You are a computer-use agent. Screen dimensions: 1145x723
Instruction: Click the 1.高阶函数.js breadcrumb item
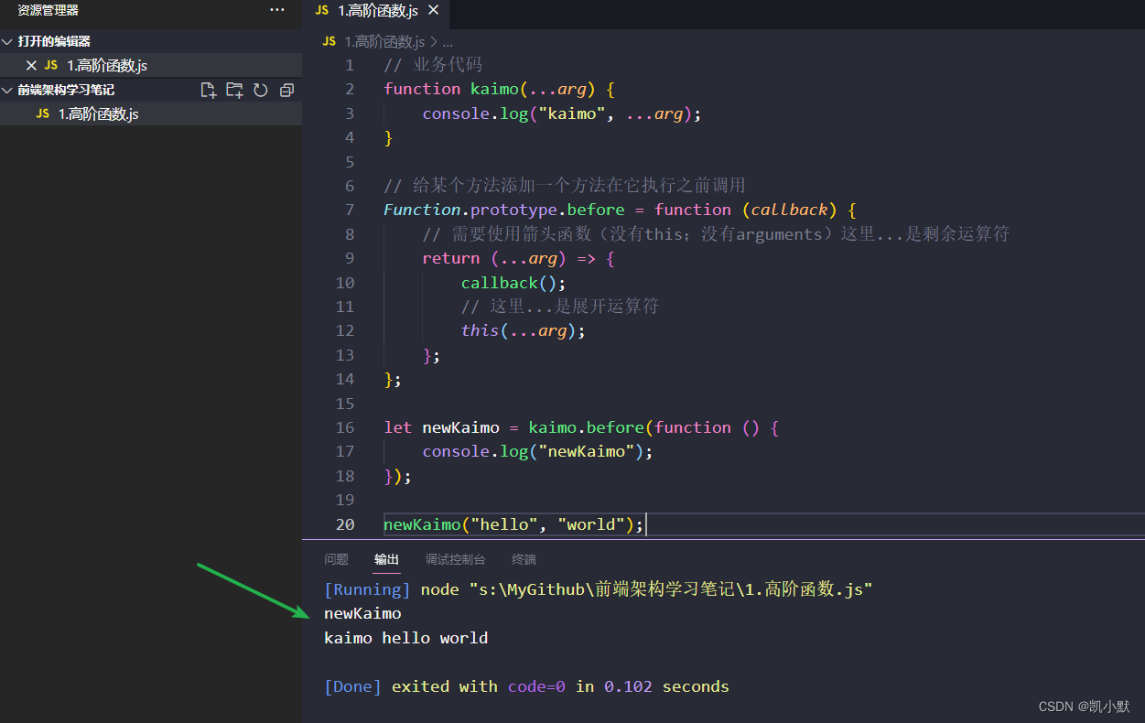click(x=384, y=41)
